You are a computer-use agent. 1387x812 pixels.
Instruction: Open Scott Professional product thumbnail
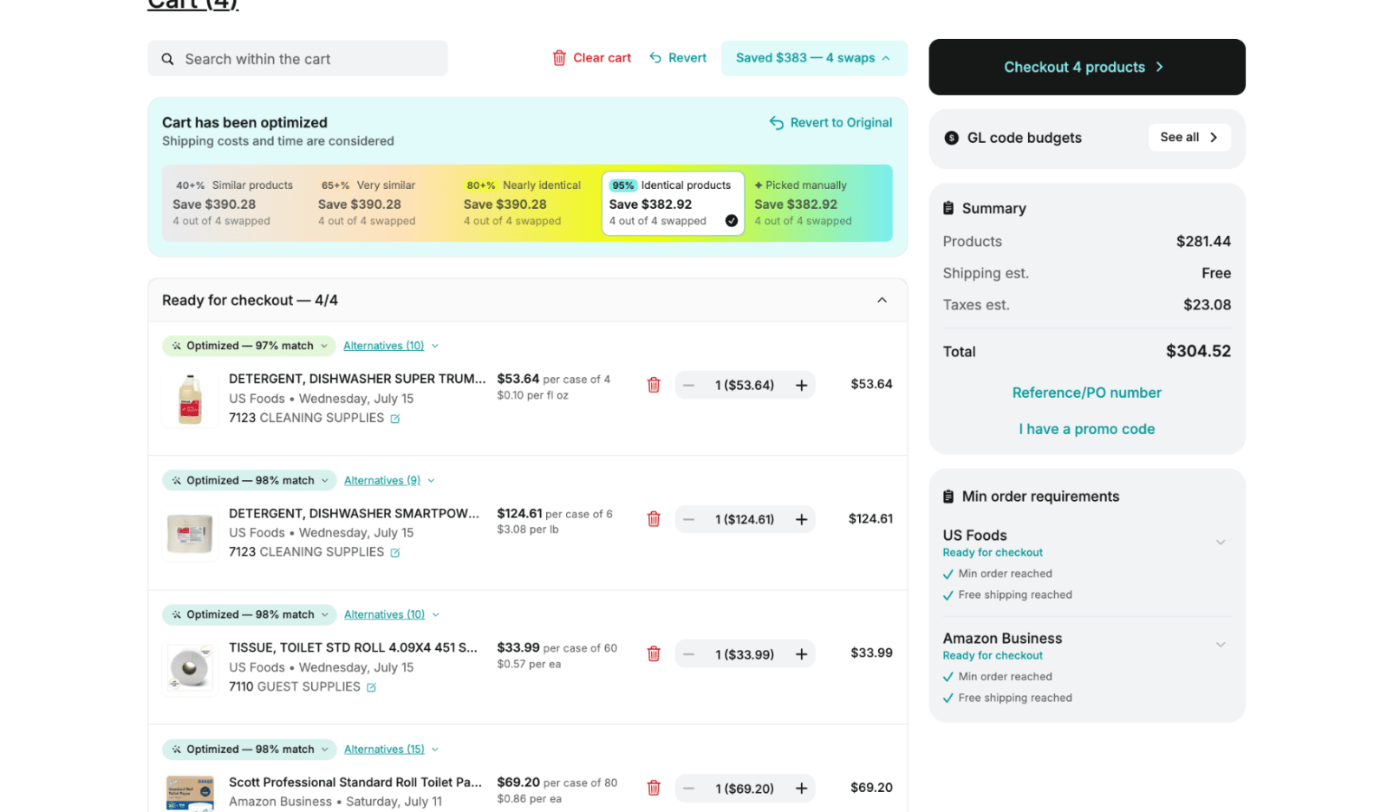190,792
